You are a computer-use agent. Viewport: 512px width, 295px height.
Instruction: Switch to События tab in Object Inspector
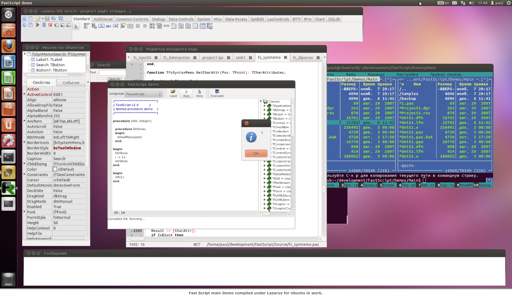[x=71, y=83]
